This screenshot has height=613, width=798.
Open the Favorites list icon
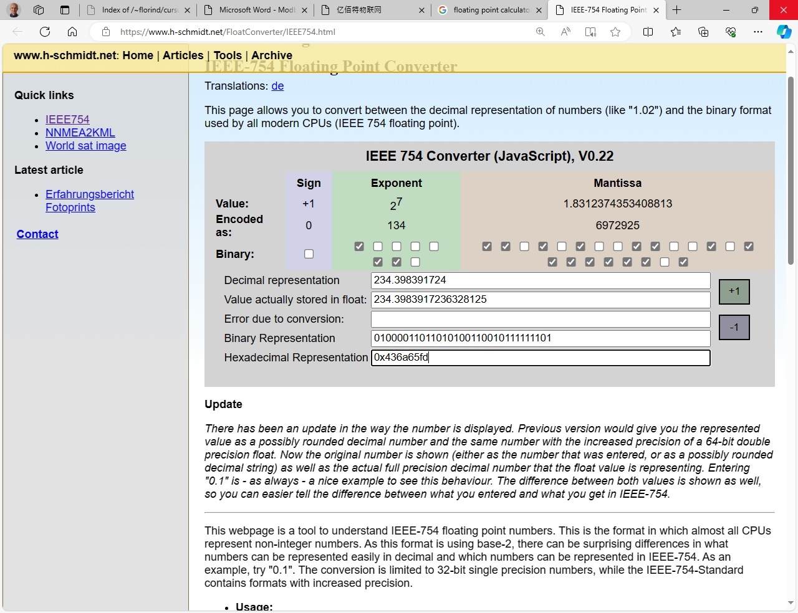coord(676,32)
